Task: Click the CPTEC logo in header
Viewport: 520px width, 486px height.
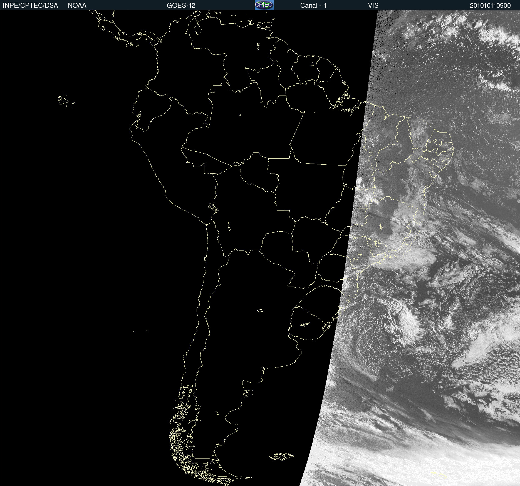Action: click(x=264, y=5)
